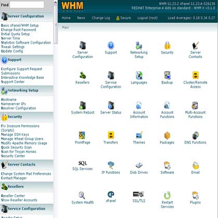
Task: Click inside the Find search field
Action: click(27, 5)
